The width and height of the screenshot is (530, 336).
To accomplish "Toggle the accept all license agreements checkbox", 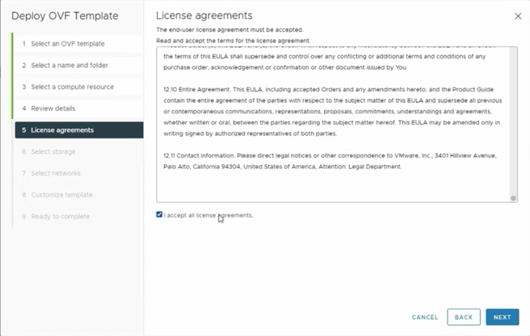I will [x=159, y=215].
